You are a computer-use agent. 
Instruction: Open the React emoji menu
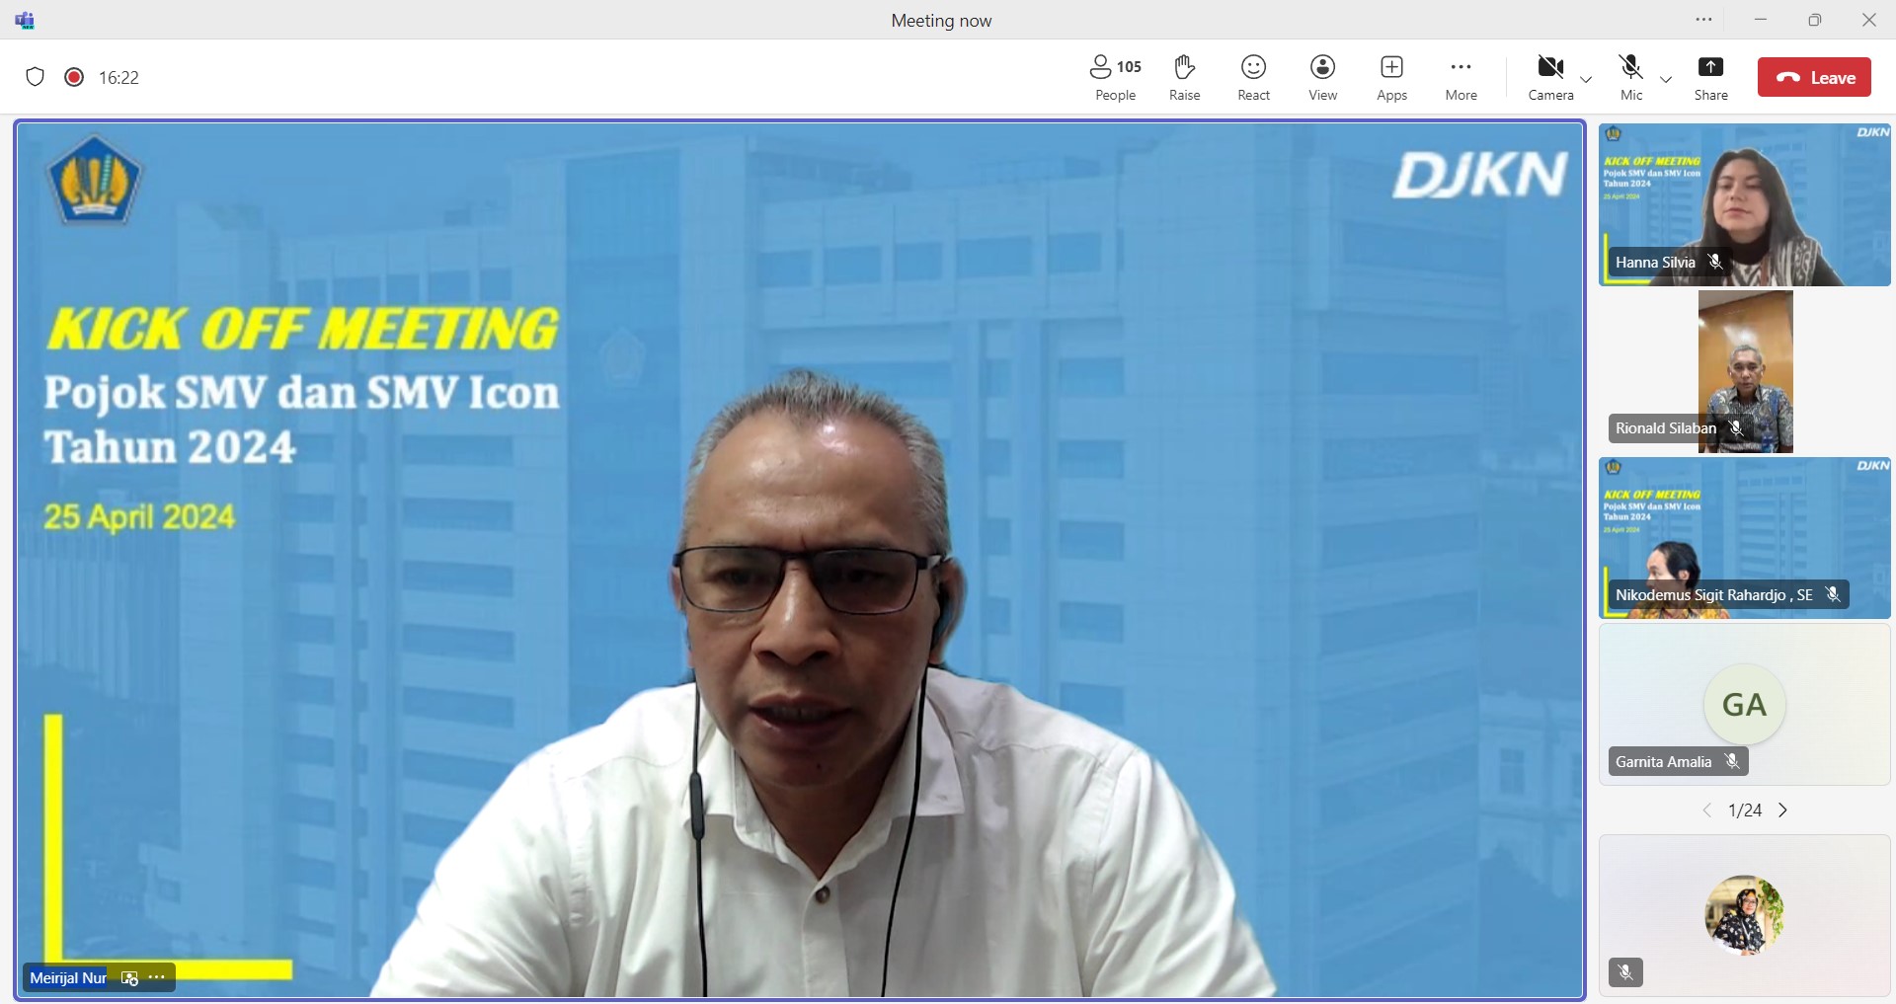click(1253, 77)
